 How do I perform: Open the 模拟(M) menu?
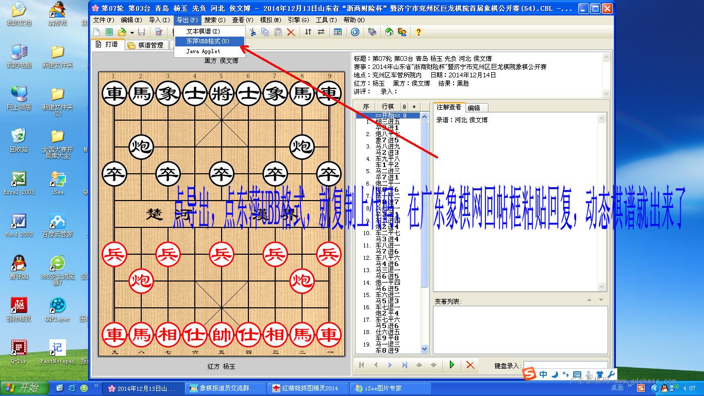point(271,20)
